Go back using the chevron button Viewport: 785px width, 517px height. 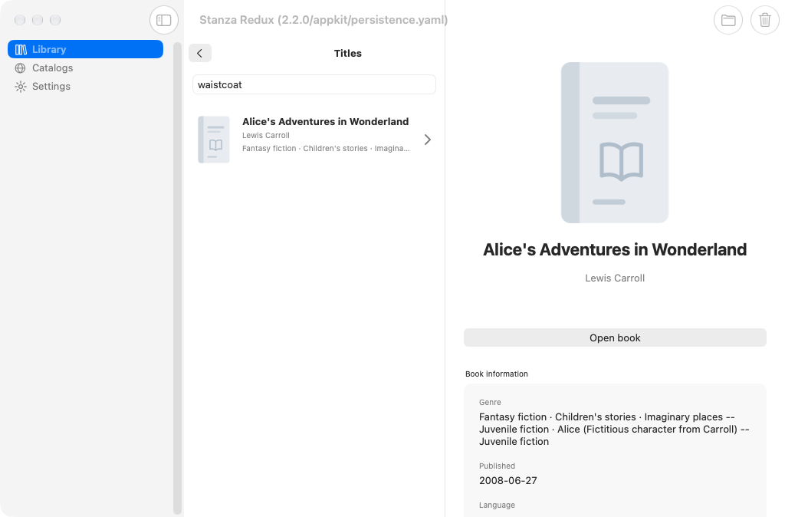[x=200, y=53]
